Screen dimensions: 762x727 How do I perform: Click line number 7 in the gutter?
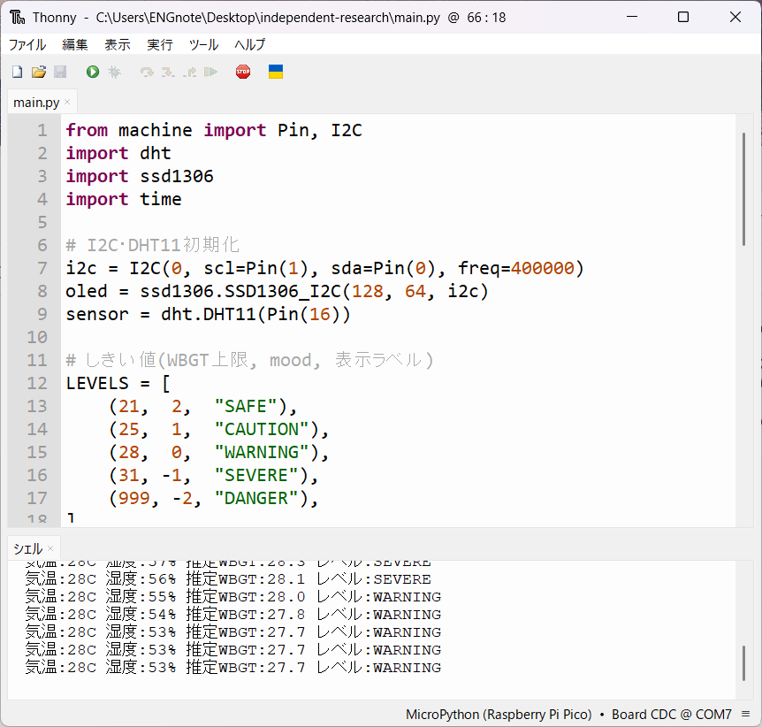click(42, 269)
